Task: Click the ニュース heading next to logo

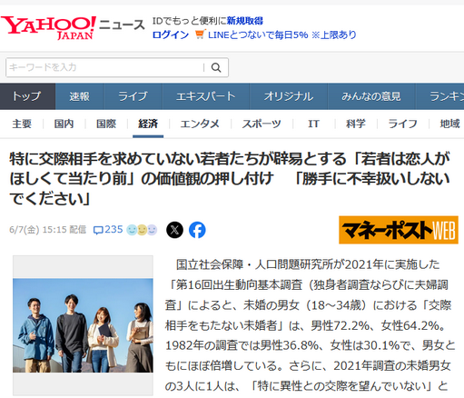Action: pos(122,25)
